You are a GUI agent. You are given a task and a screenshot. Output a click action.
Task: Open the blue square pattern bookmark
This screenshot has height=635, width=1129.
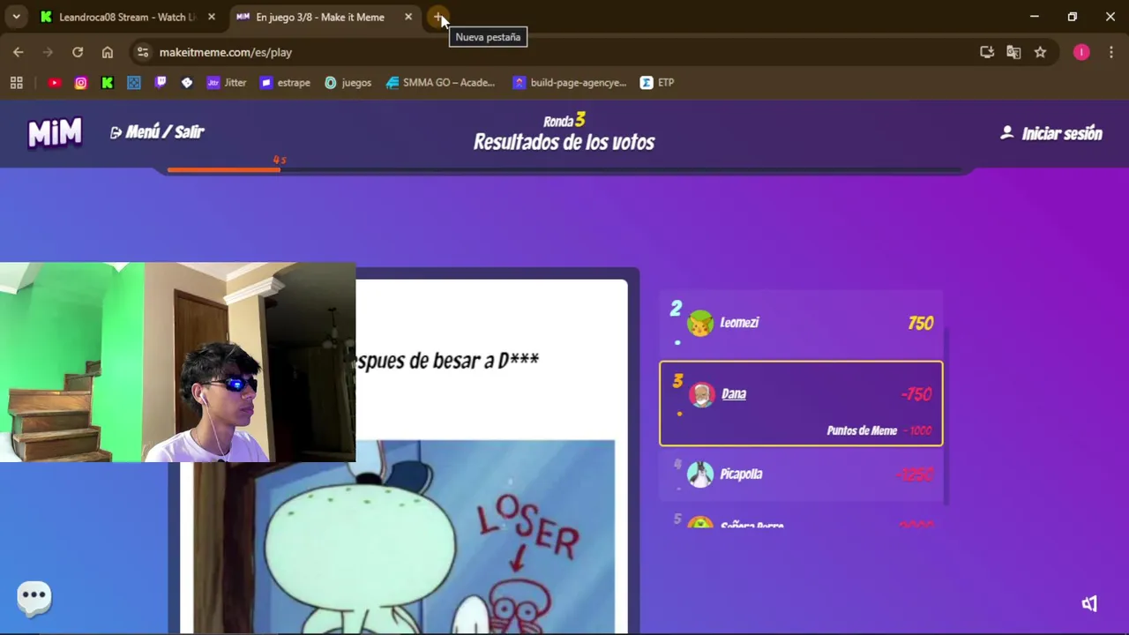click(134, 83)
